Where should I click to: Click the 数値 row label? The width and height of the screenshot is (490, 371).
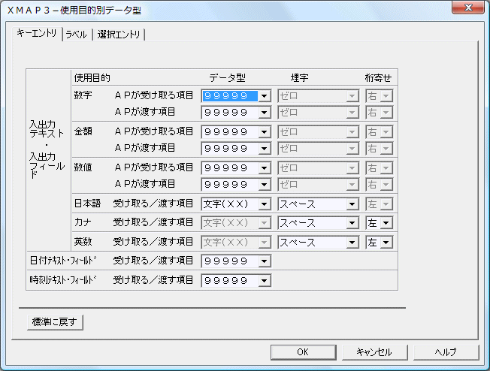tap(83, 167)
